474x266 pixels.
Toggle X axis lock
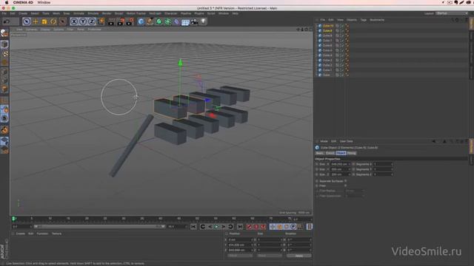pos(74,21)
